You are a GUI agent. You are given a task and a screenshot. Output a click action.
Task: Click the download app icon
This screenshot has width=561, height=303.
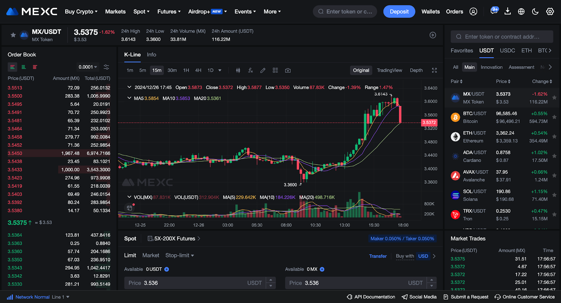(507, 12)
